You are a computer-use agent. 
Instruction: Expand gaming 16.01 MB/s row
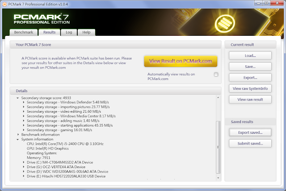point(24,130)
